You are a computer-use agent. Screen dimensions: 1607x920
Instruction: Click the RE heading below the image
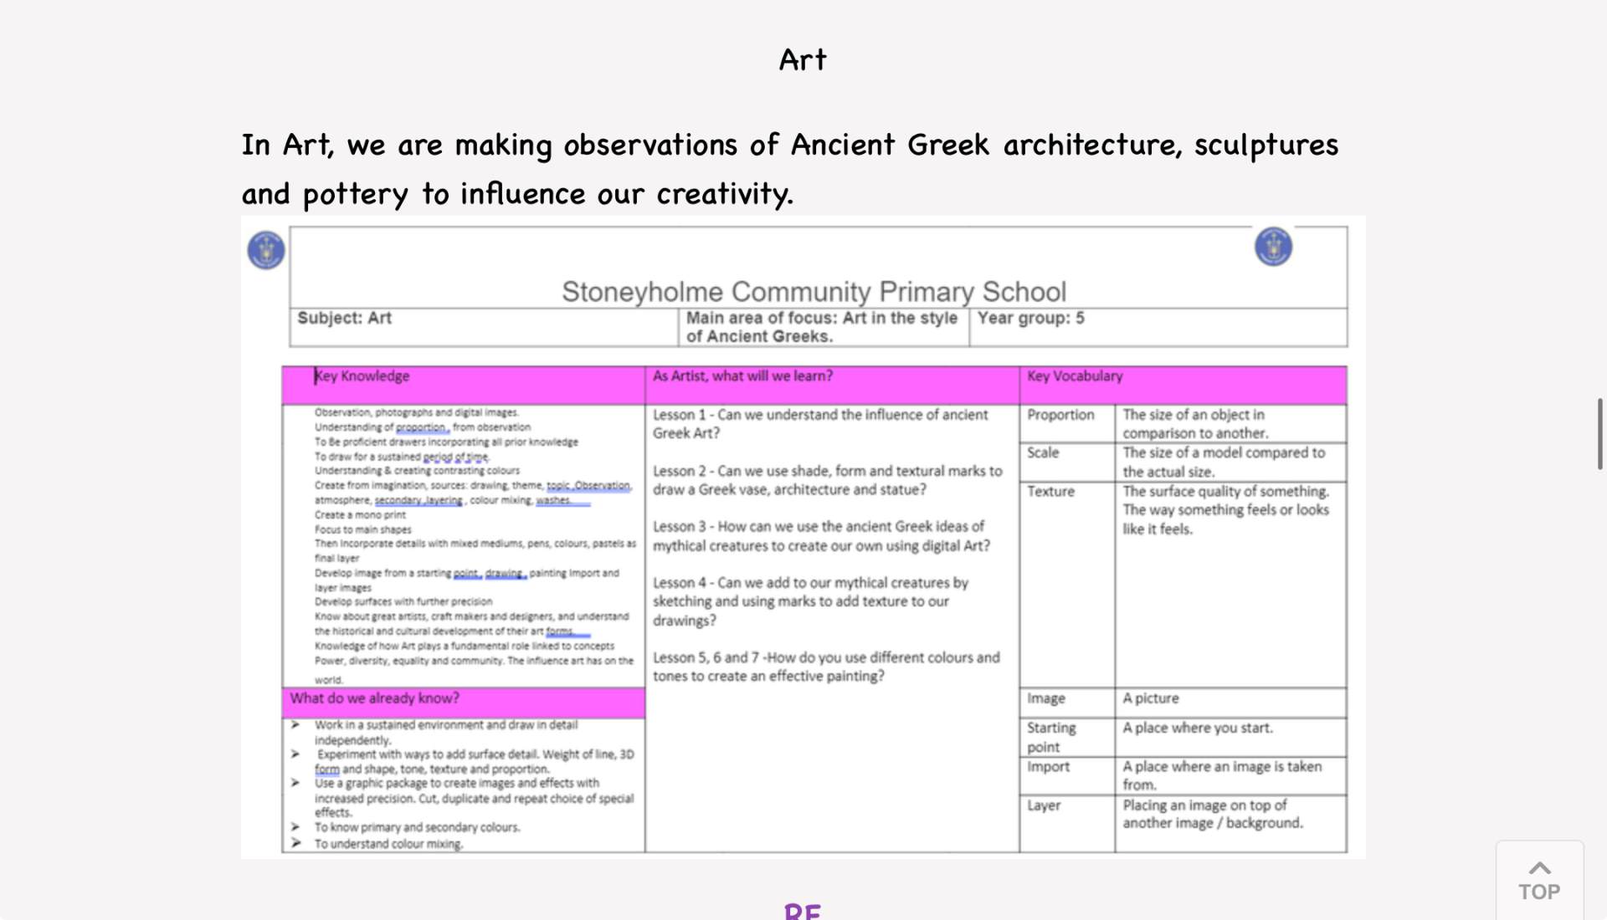pos(803,911)
